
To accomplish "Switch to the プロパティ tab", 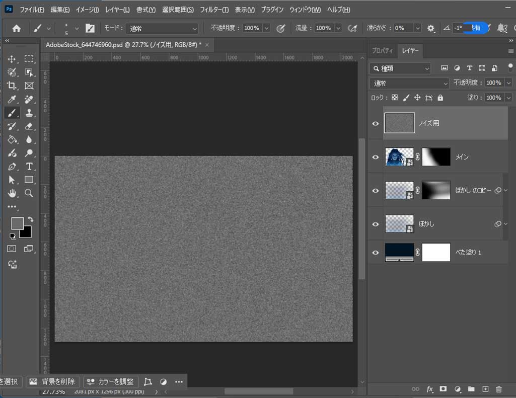I will tap(382, 51).
